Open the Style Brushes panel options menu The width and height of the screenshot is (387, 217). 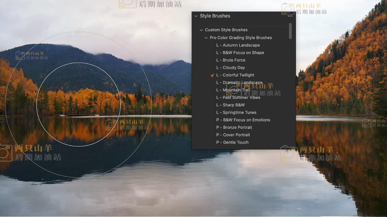coord(290,16)
